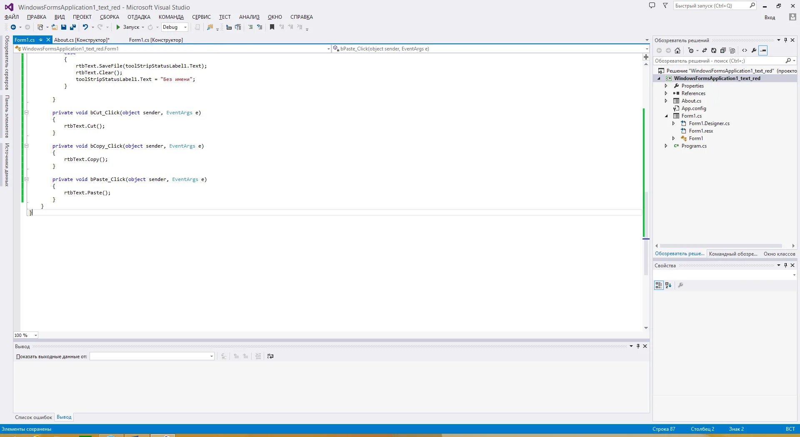Open the Список ошибок panel
800x437 pixels.
click(x=33, y=417)
